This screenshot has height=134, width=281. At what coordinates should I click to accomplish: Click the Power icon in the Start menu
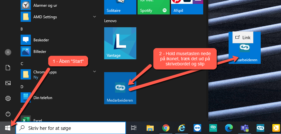click(x=8, y=114)
